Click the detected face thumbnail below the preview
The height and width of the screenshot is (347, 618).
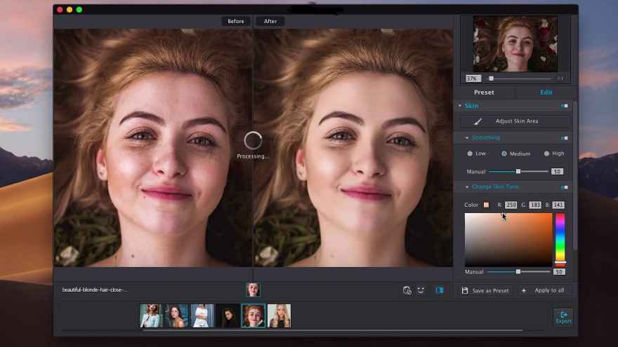point(253,290)
